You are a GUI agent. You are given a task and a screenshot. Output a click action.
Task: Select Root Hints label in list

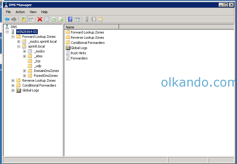(x=78, y=53)
